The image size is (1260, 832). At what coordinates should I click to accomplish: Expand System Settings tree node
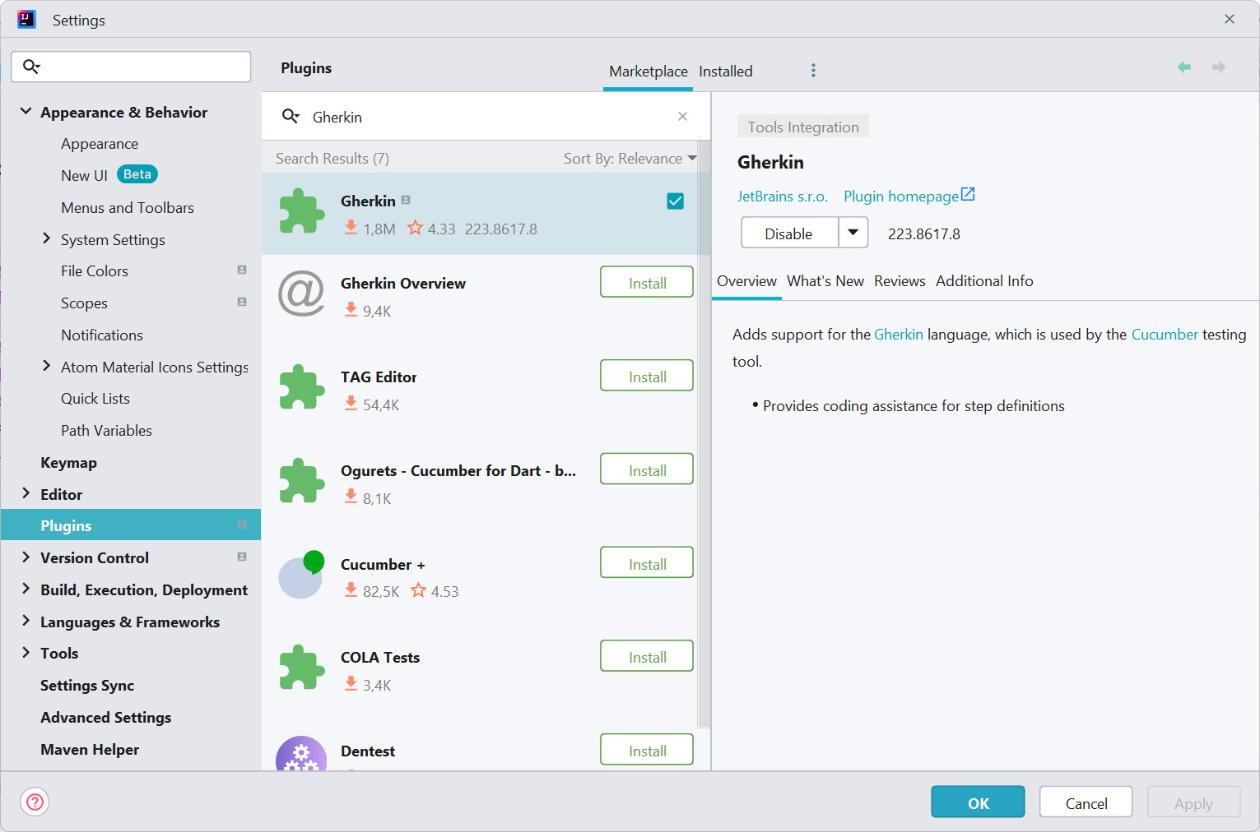(46, 238)
